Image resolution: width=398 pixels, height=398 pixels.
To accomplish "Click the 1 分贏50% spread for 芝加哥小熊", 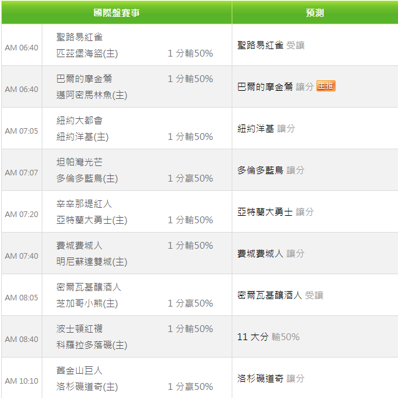I will point(191,303).
